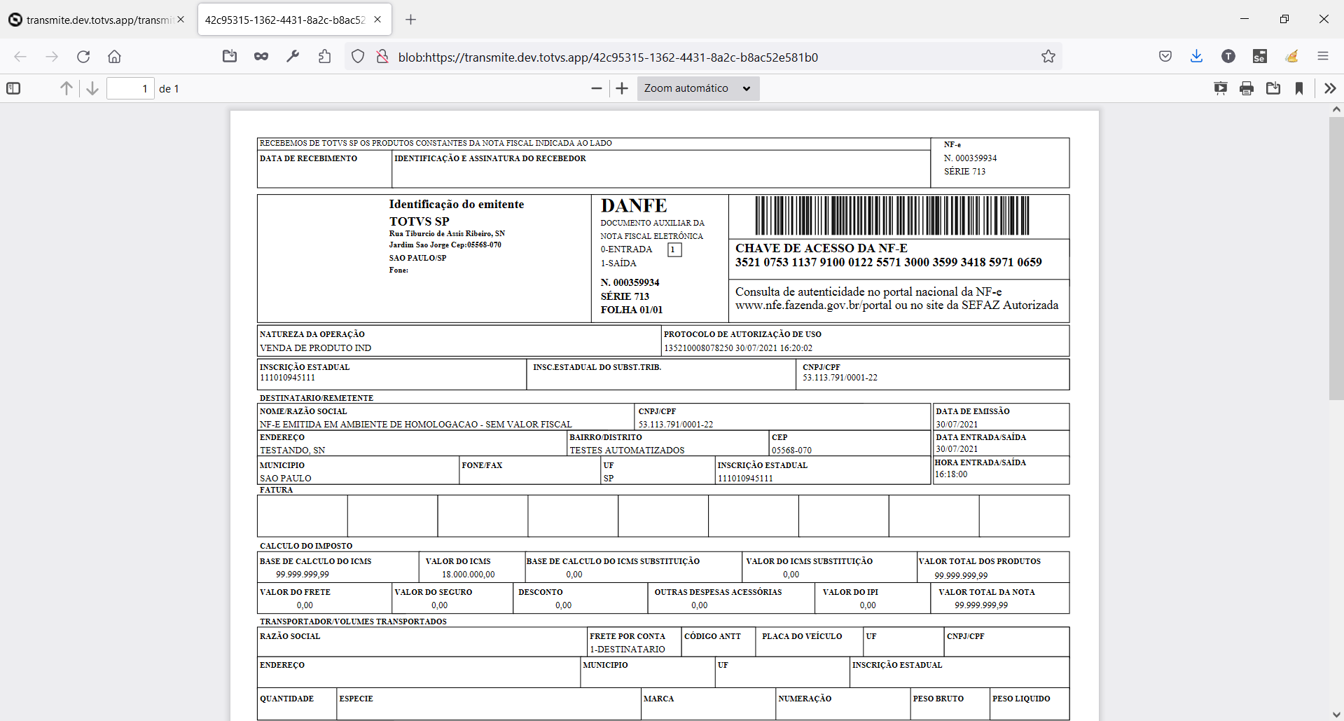Click the www.nfe.fazenda.gov.br/portal text
1344x721 pixels.
point(813,305)
